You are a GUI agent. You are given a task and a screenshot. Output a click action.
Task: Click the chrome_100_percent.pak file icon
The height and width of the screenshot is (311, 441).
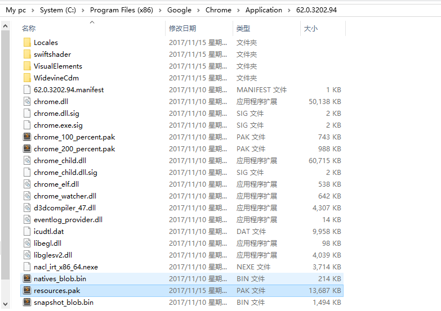27,137
